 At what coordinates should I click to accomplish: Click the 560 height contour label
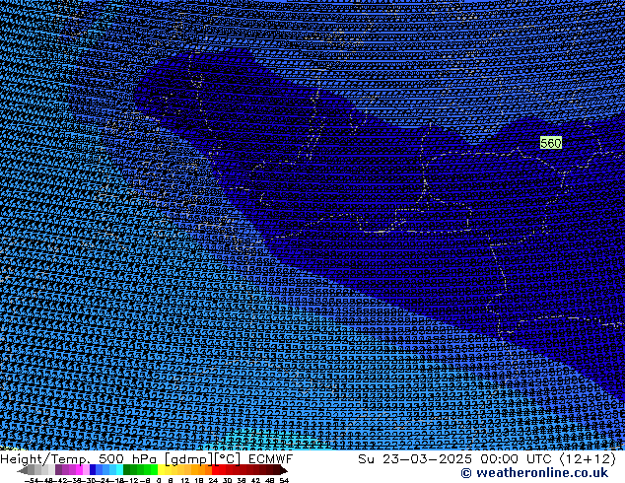point(551,143)
